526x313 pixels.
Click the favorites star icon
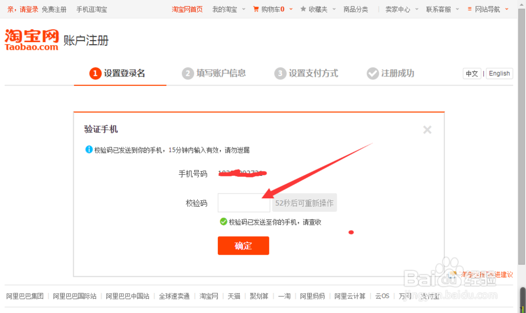coord(304,9)
